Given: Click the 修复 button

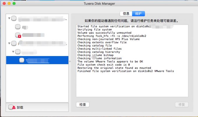Looking at the screenshot, I should (x=182, y=105).
